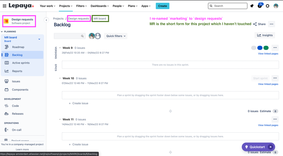
Task: Focus the top Search field
Action: tap(228, 6)
